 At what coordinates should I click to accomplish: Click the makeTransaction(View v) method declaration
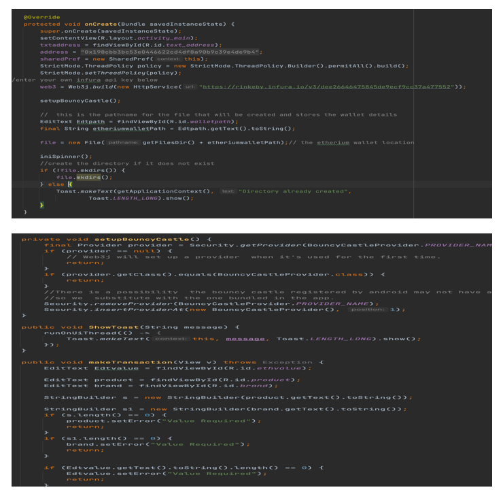coord(173,362)
